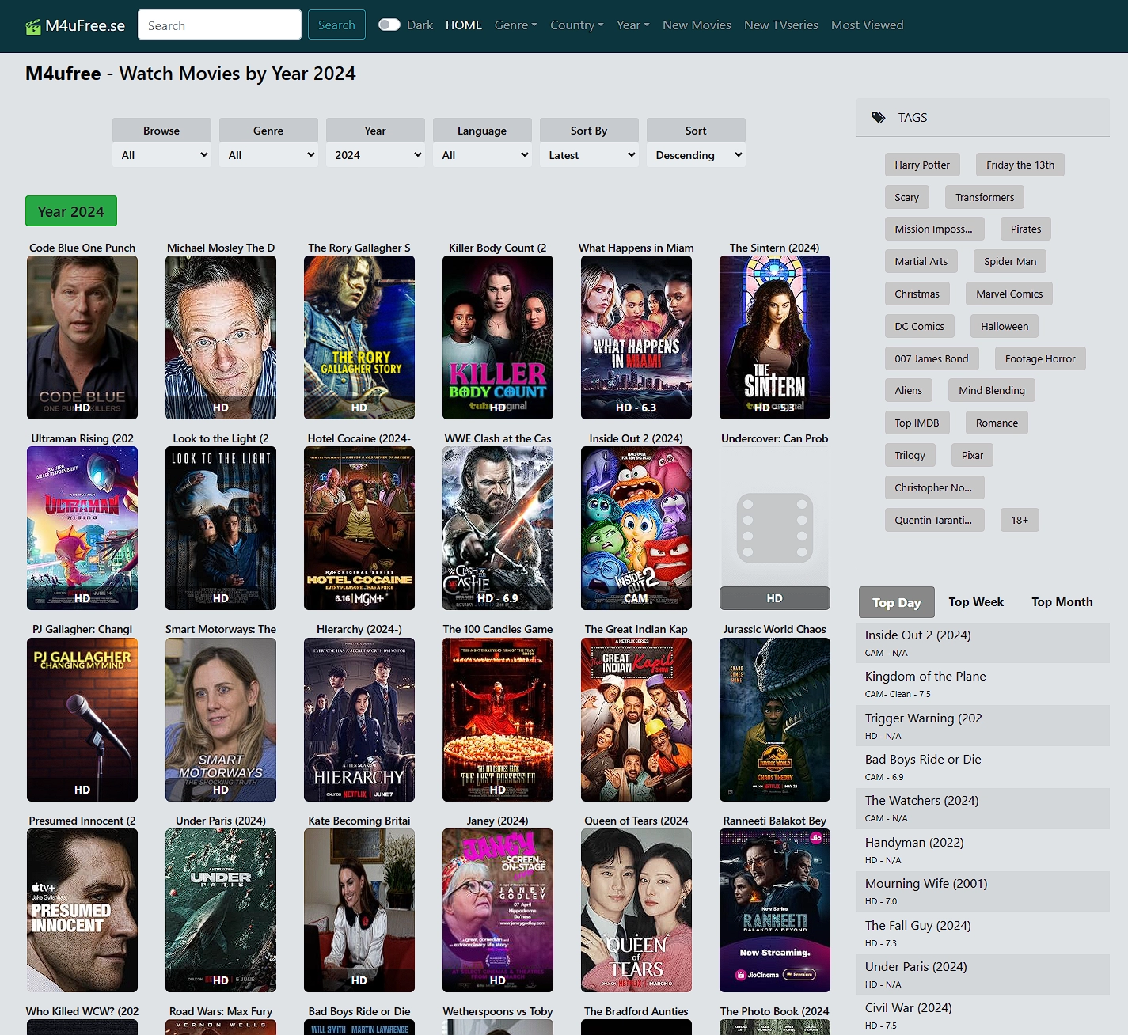1128x1035 pixels.
Task: Open the Genre filter dropdown
Action: (x=268, y=155)
